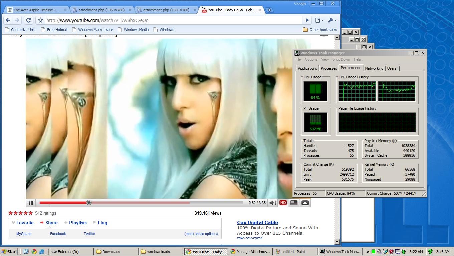
Task: Switch to the Applications tab in Task Manager
Action: click(x=307, y=68)
